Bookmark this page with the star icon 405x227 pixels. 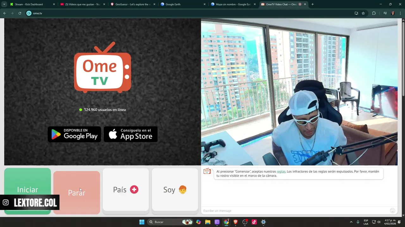click(363, 13)
